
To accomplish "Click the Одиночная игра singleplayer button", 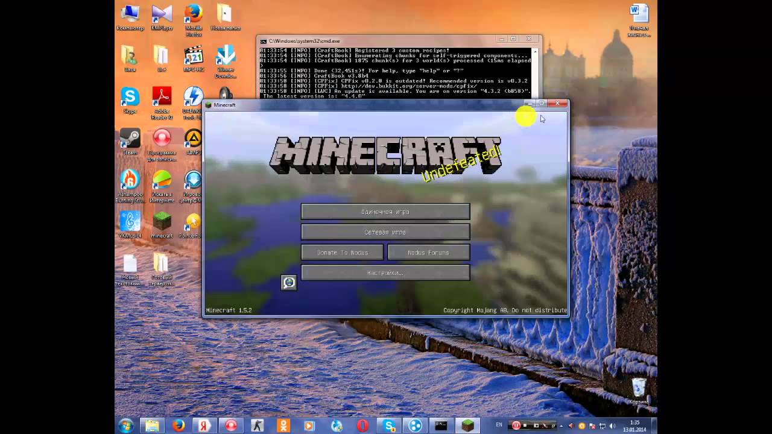I will pyautogui.click(x=385, y=212).
